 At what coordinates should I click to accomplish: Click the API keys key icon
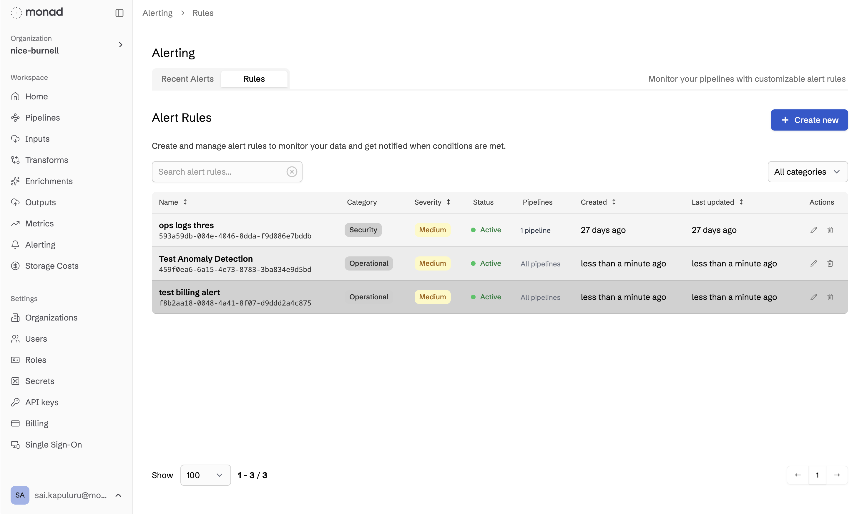click(x=15, y=402)
